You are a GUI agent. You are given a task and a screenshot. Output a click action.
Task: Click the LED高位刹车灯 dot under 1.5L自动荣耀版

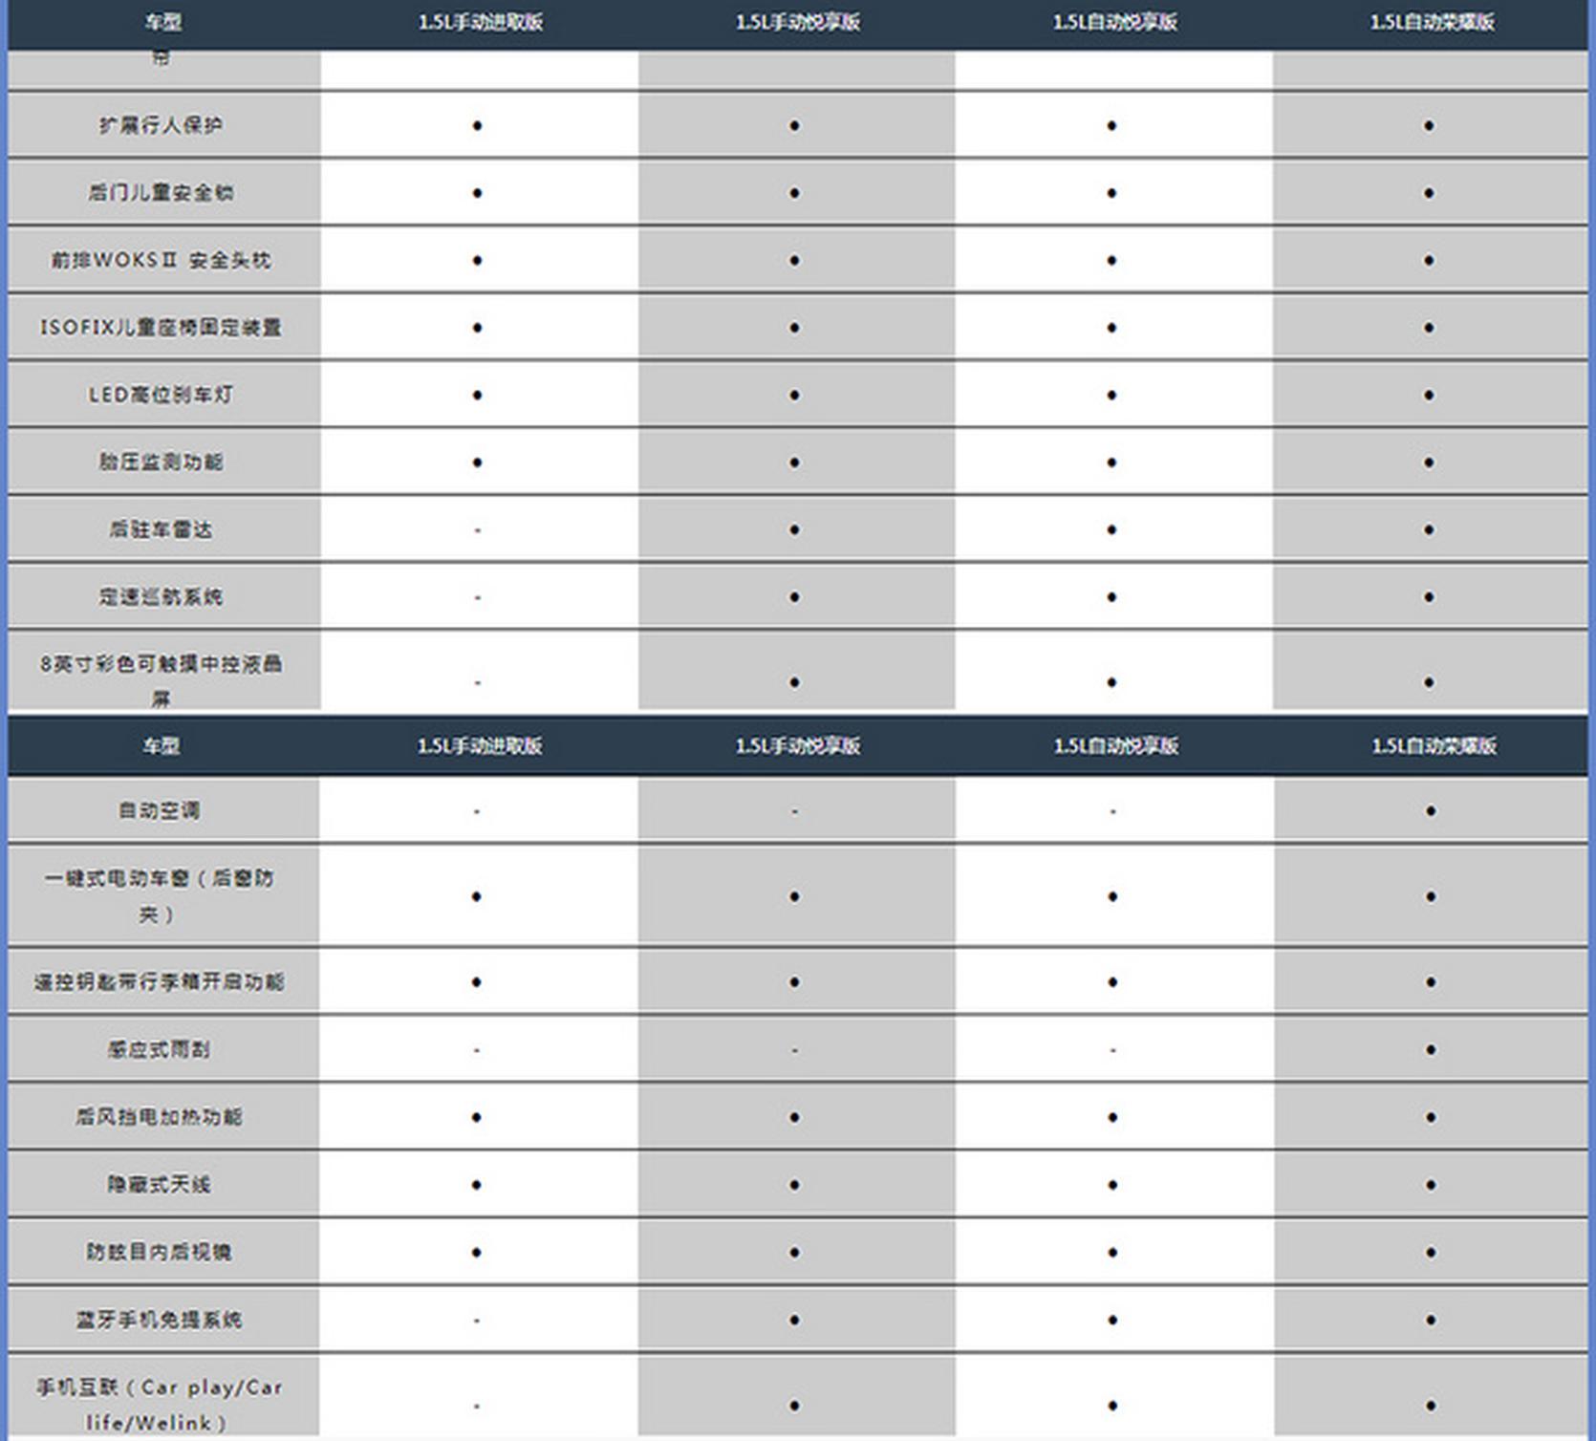pos(1429,395)
